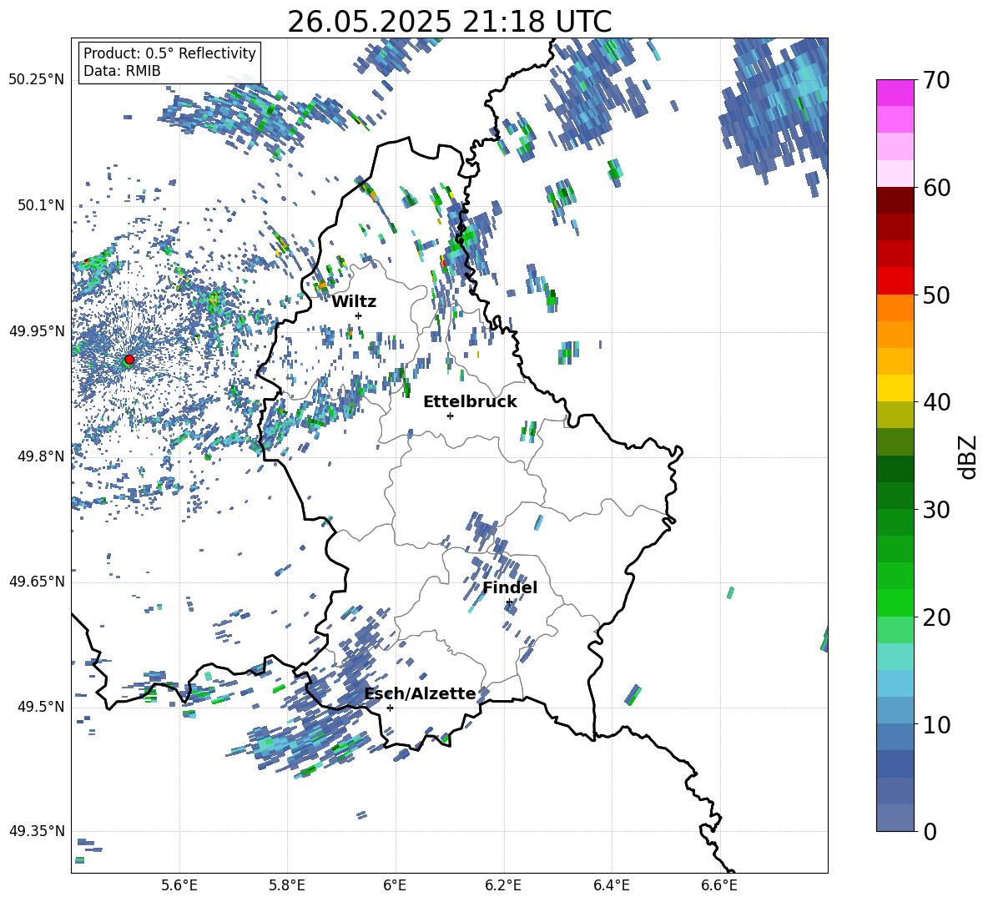Click the dark green colorbar segment near 35
Viewport: 988px width, 902px height.
tap(895, 469)
